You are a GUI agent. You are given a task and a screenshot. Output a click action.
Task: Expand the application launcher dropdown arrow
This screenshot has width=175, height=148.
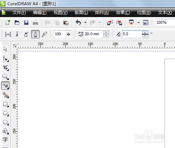[139, 22]
